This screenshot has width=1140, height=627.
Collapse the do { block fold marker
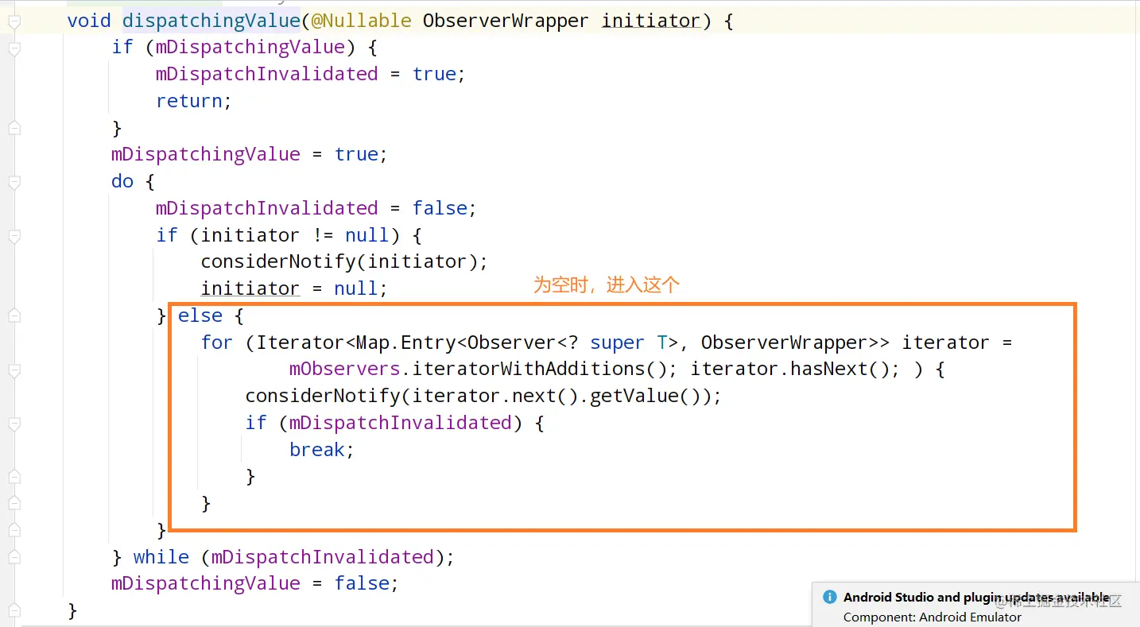14,182
